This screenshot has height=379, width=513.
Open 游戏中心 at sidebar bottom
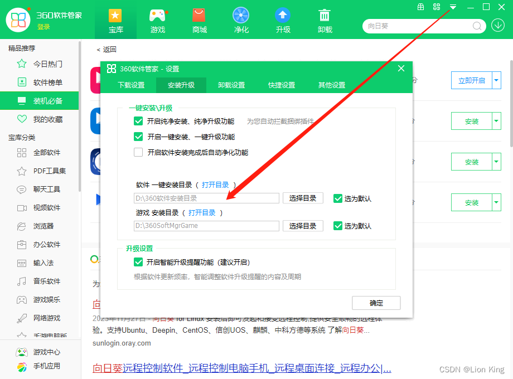[38, 352]
